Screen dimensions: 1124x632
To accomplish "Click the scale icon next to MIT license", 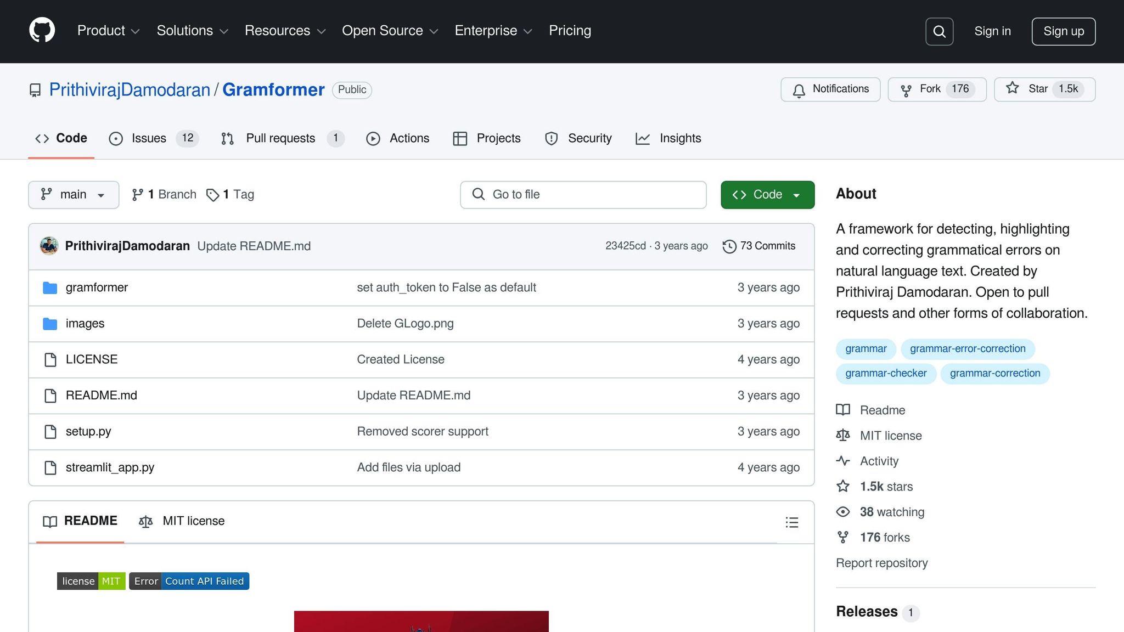I will click(842, 435).
